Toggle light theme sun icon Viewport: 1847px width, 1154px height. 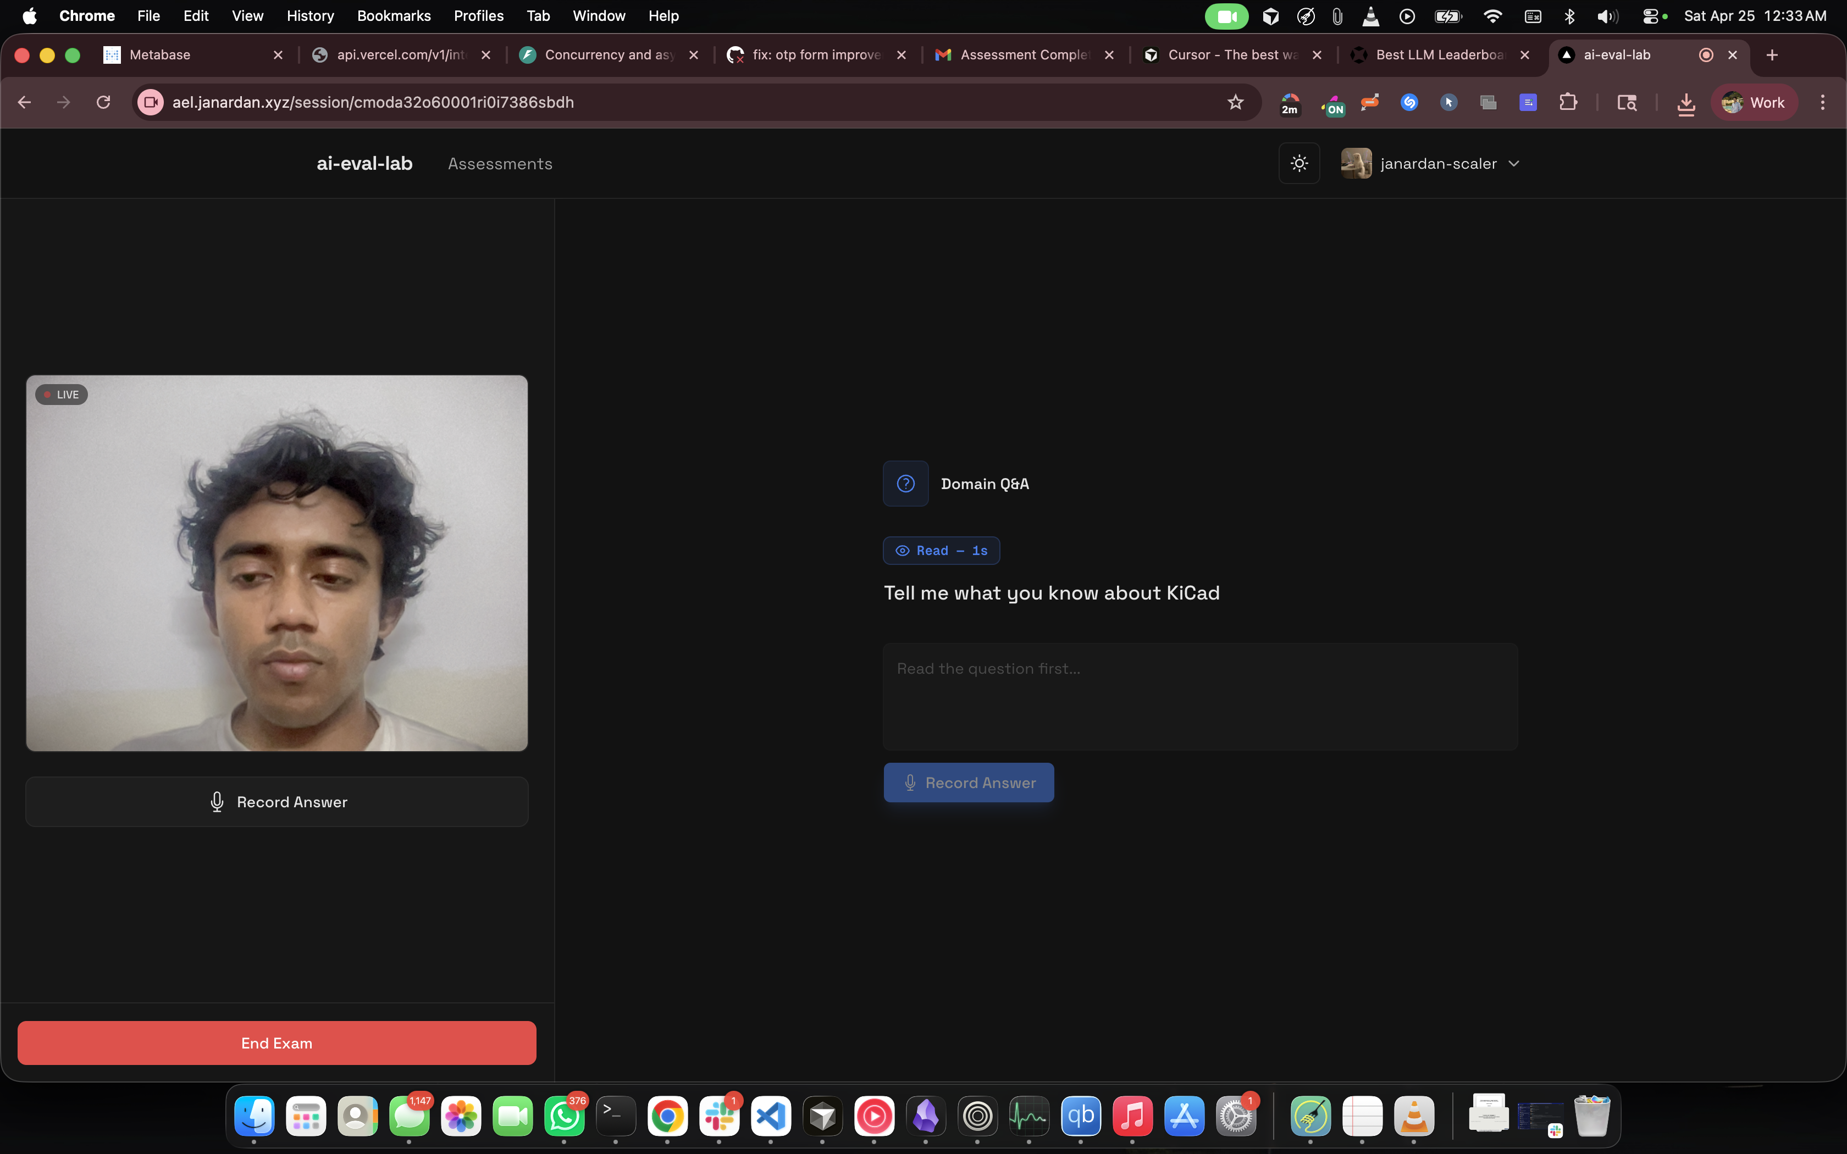pos(1299,163)
